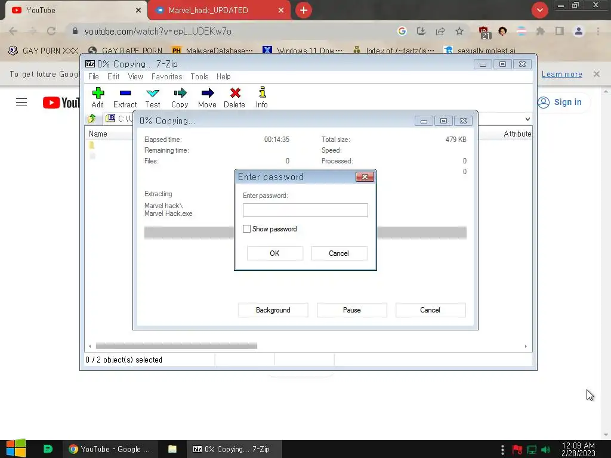Click Cancel in the Enter password dialog
611x458 pixels.
pyautogui.click(x=339, y=253)
